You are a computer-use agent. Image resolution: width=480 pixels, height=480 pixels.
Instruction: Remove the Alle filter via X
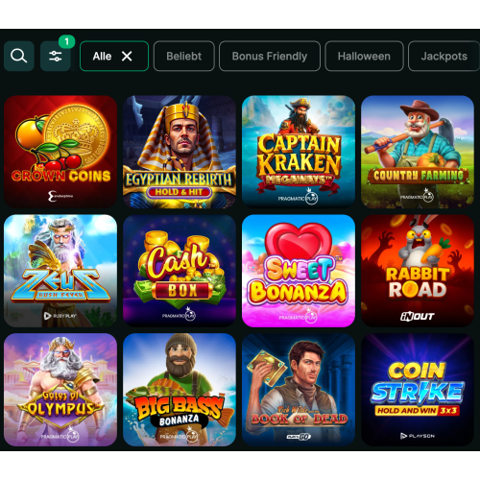click(127, 57)
